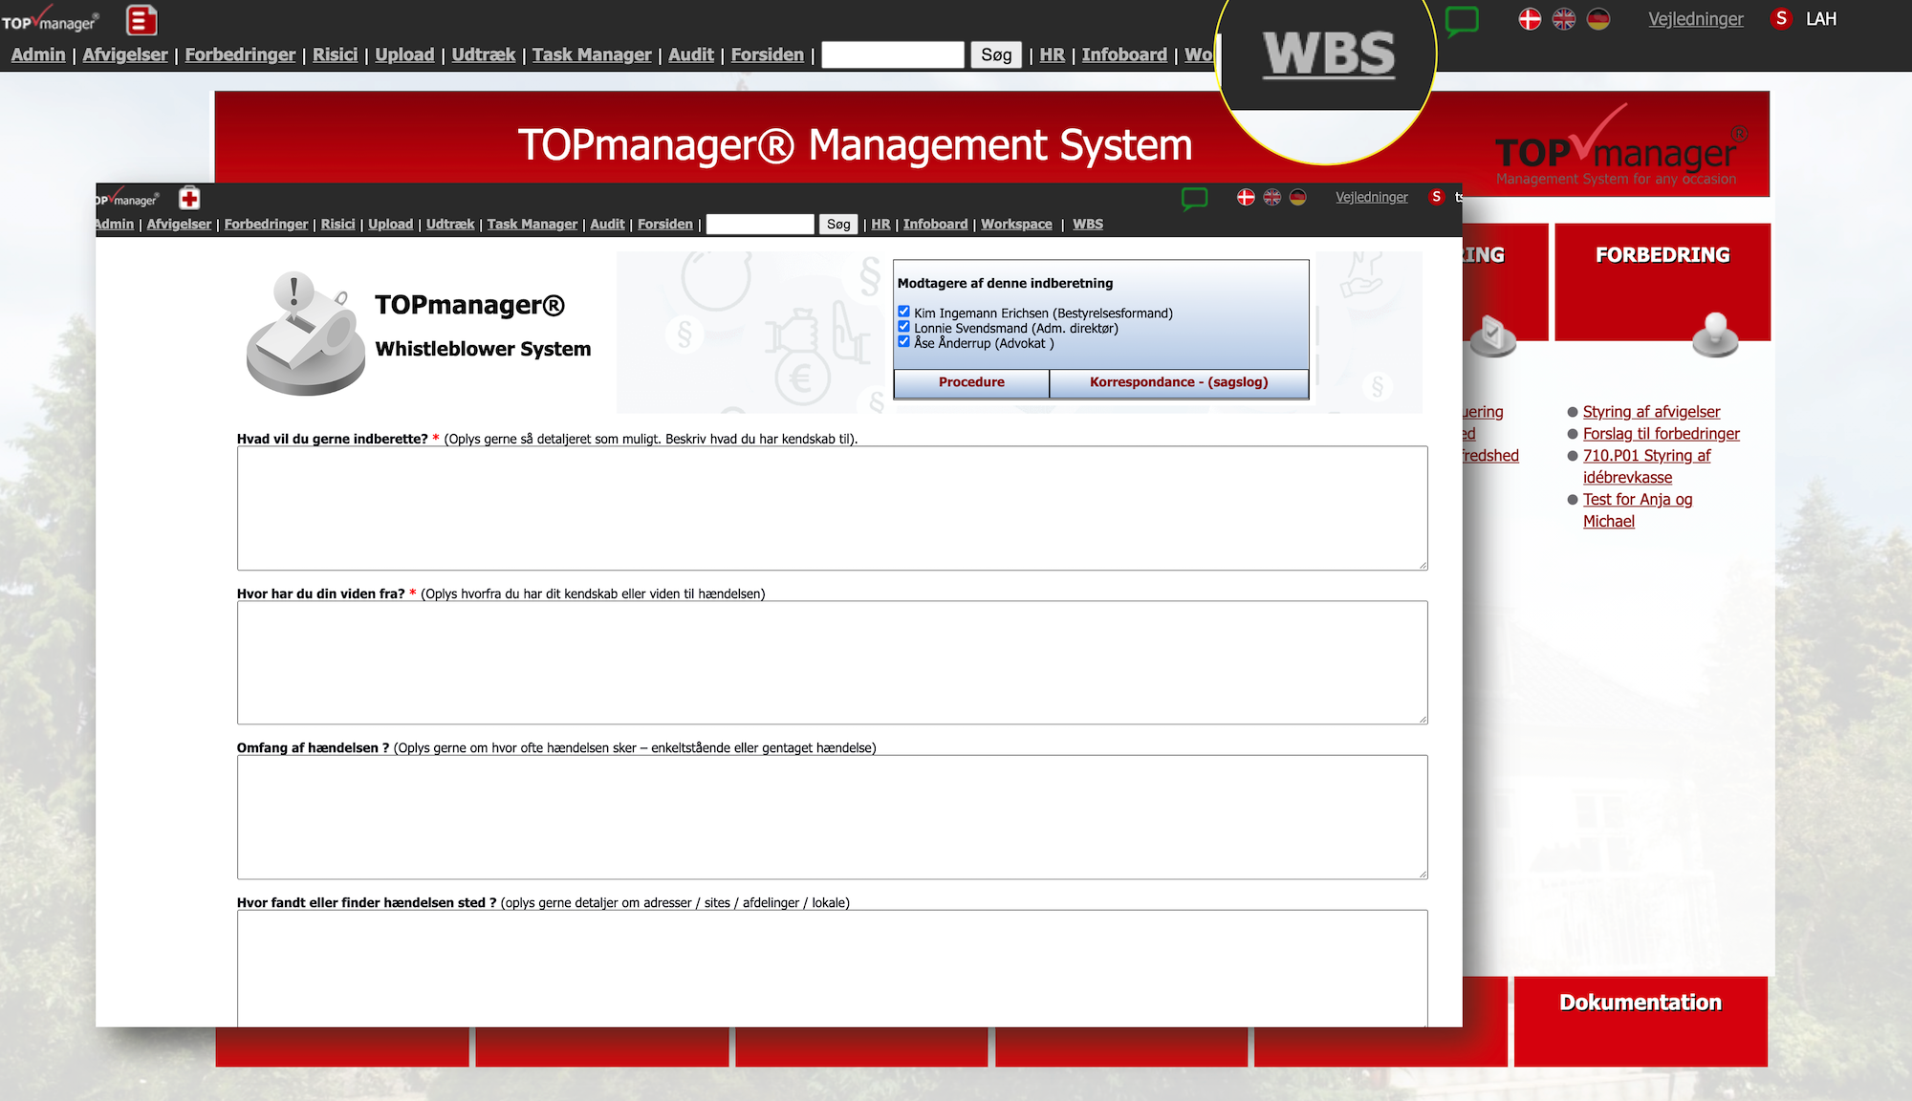Viewport: 1912px width, 1101px height.
Task: Click the FORBEDRING red tile
Action: [x=1662, y=282]
